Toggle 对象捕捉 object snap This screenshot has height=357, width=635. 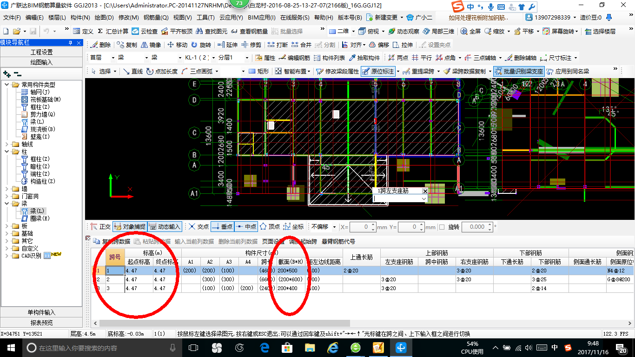tap(130, 227)
